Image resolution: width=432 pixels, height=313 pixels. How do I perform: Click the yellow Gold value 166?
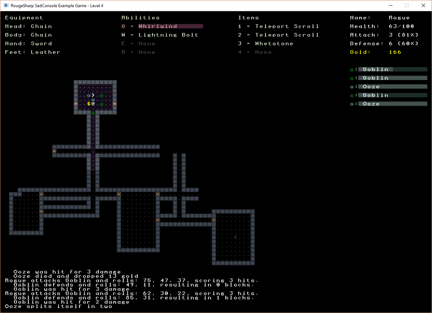(395, 52)
